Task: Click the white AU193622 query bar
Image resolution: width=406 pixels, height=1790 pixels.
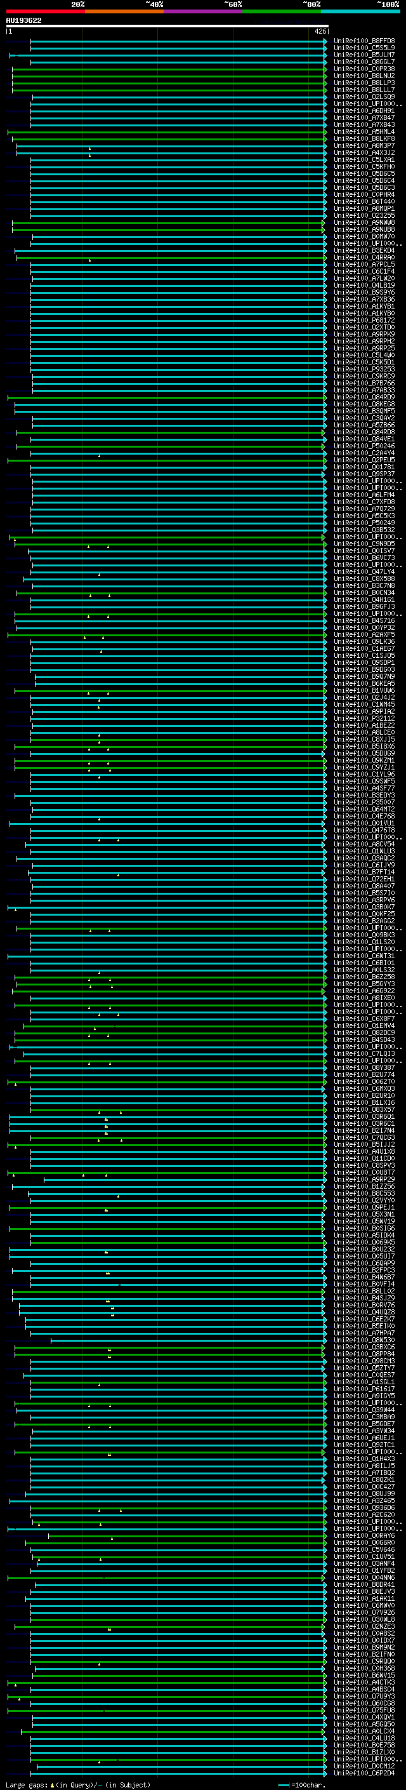Action: [x=167, y=25]
